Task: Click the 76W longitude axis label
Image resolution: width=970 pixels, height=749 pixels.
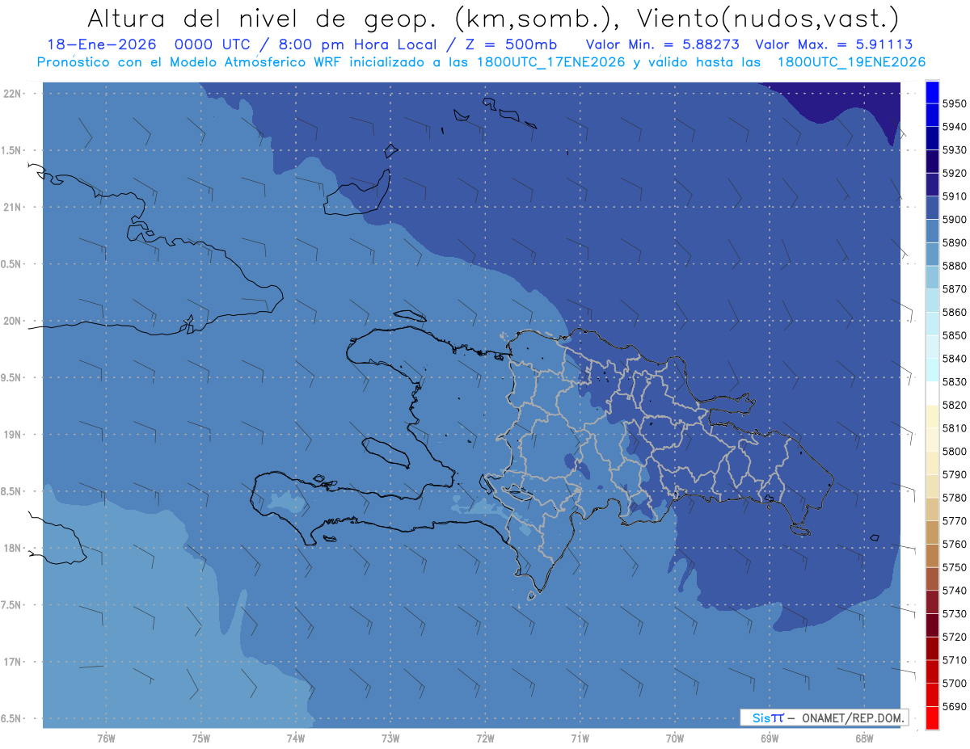Action: pos(106,738)
